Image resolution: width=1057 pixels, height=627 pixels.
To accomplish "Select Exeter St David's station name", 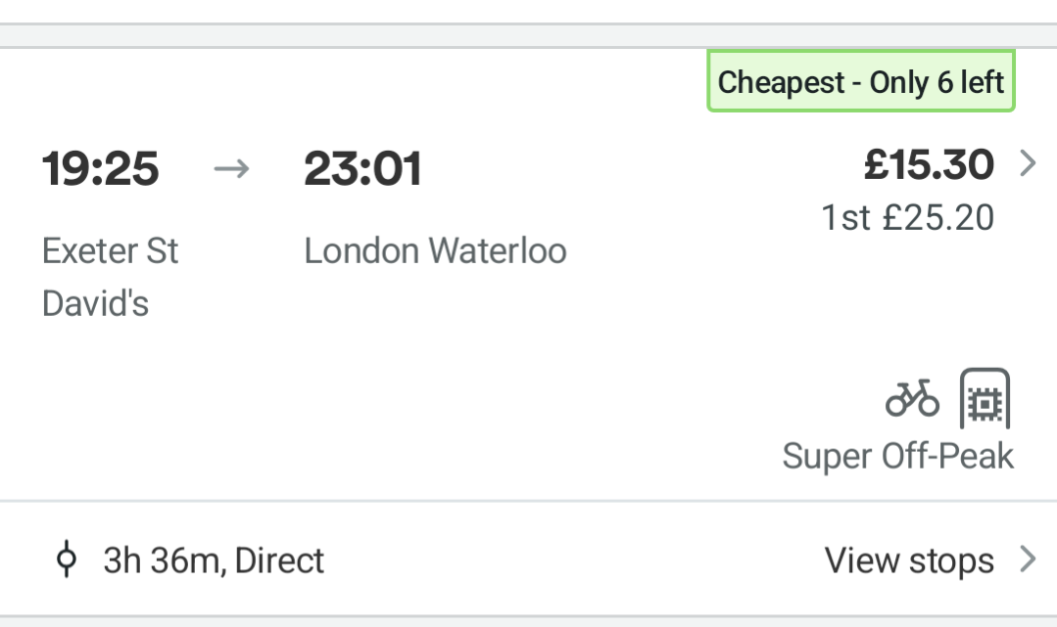I will point(110,277).
